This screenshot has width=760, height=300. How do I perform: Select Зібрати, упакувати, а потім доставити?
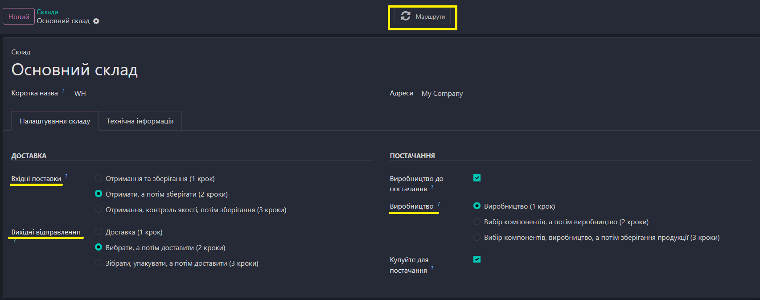tap(99, 263)
